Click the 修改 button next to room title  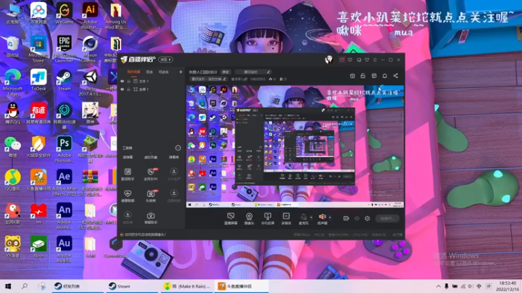225,72
